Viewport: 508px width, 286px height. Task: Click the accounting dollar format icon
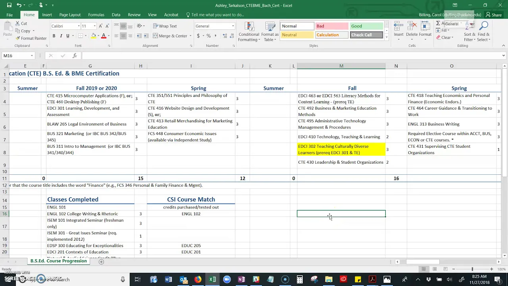[x=198, y=36]
